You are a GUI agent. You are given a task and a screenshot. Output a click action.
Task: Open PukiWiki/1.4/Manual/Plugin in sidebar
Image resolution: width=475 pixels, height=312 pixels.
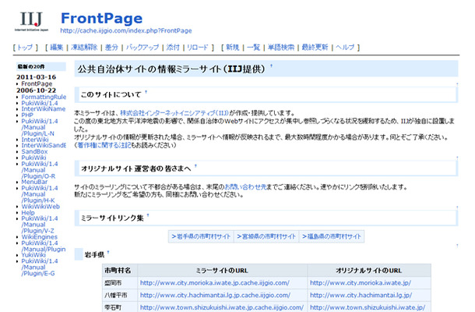point(44,246)
